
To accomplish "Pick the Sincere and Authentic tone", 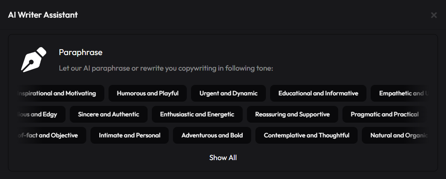I will [109, 114].
